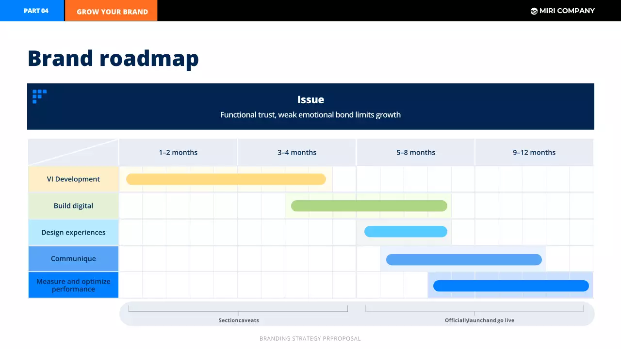Select the 9–12 months column header
The width and height of the screenshot is (621, 349).
click(534, 153)
